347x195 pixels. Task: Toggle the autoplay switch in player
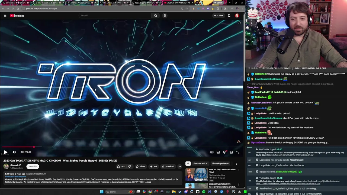(211, 152)
